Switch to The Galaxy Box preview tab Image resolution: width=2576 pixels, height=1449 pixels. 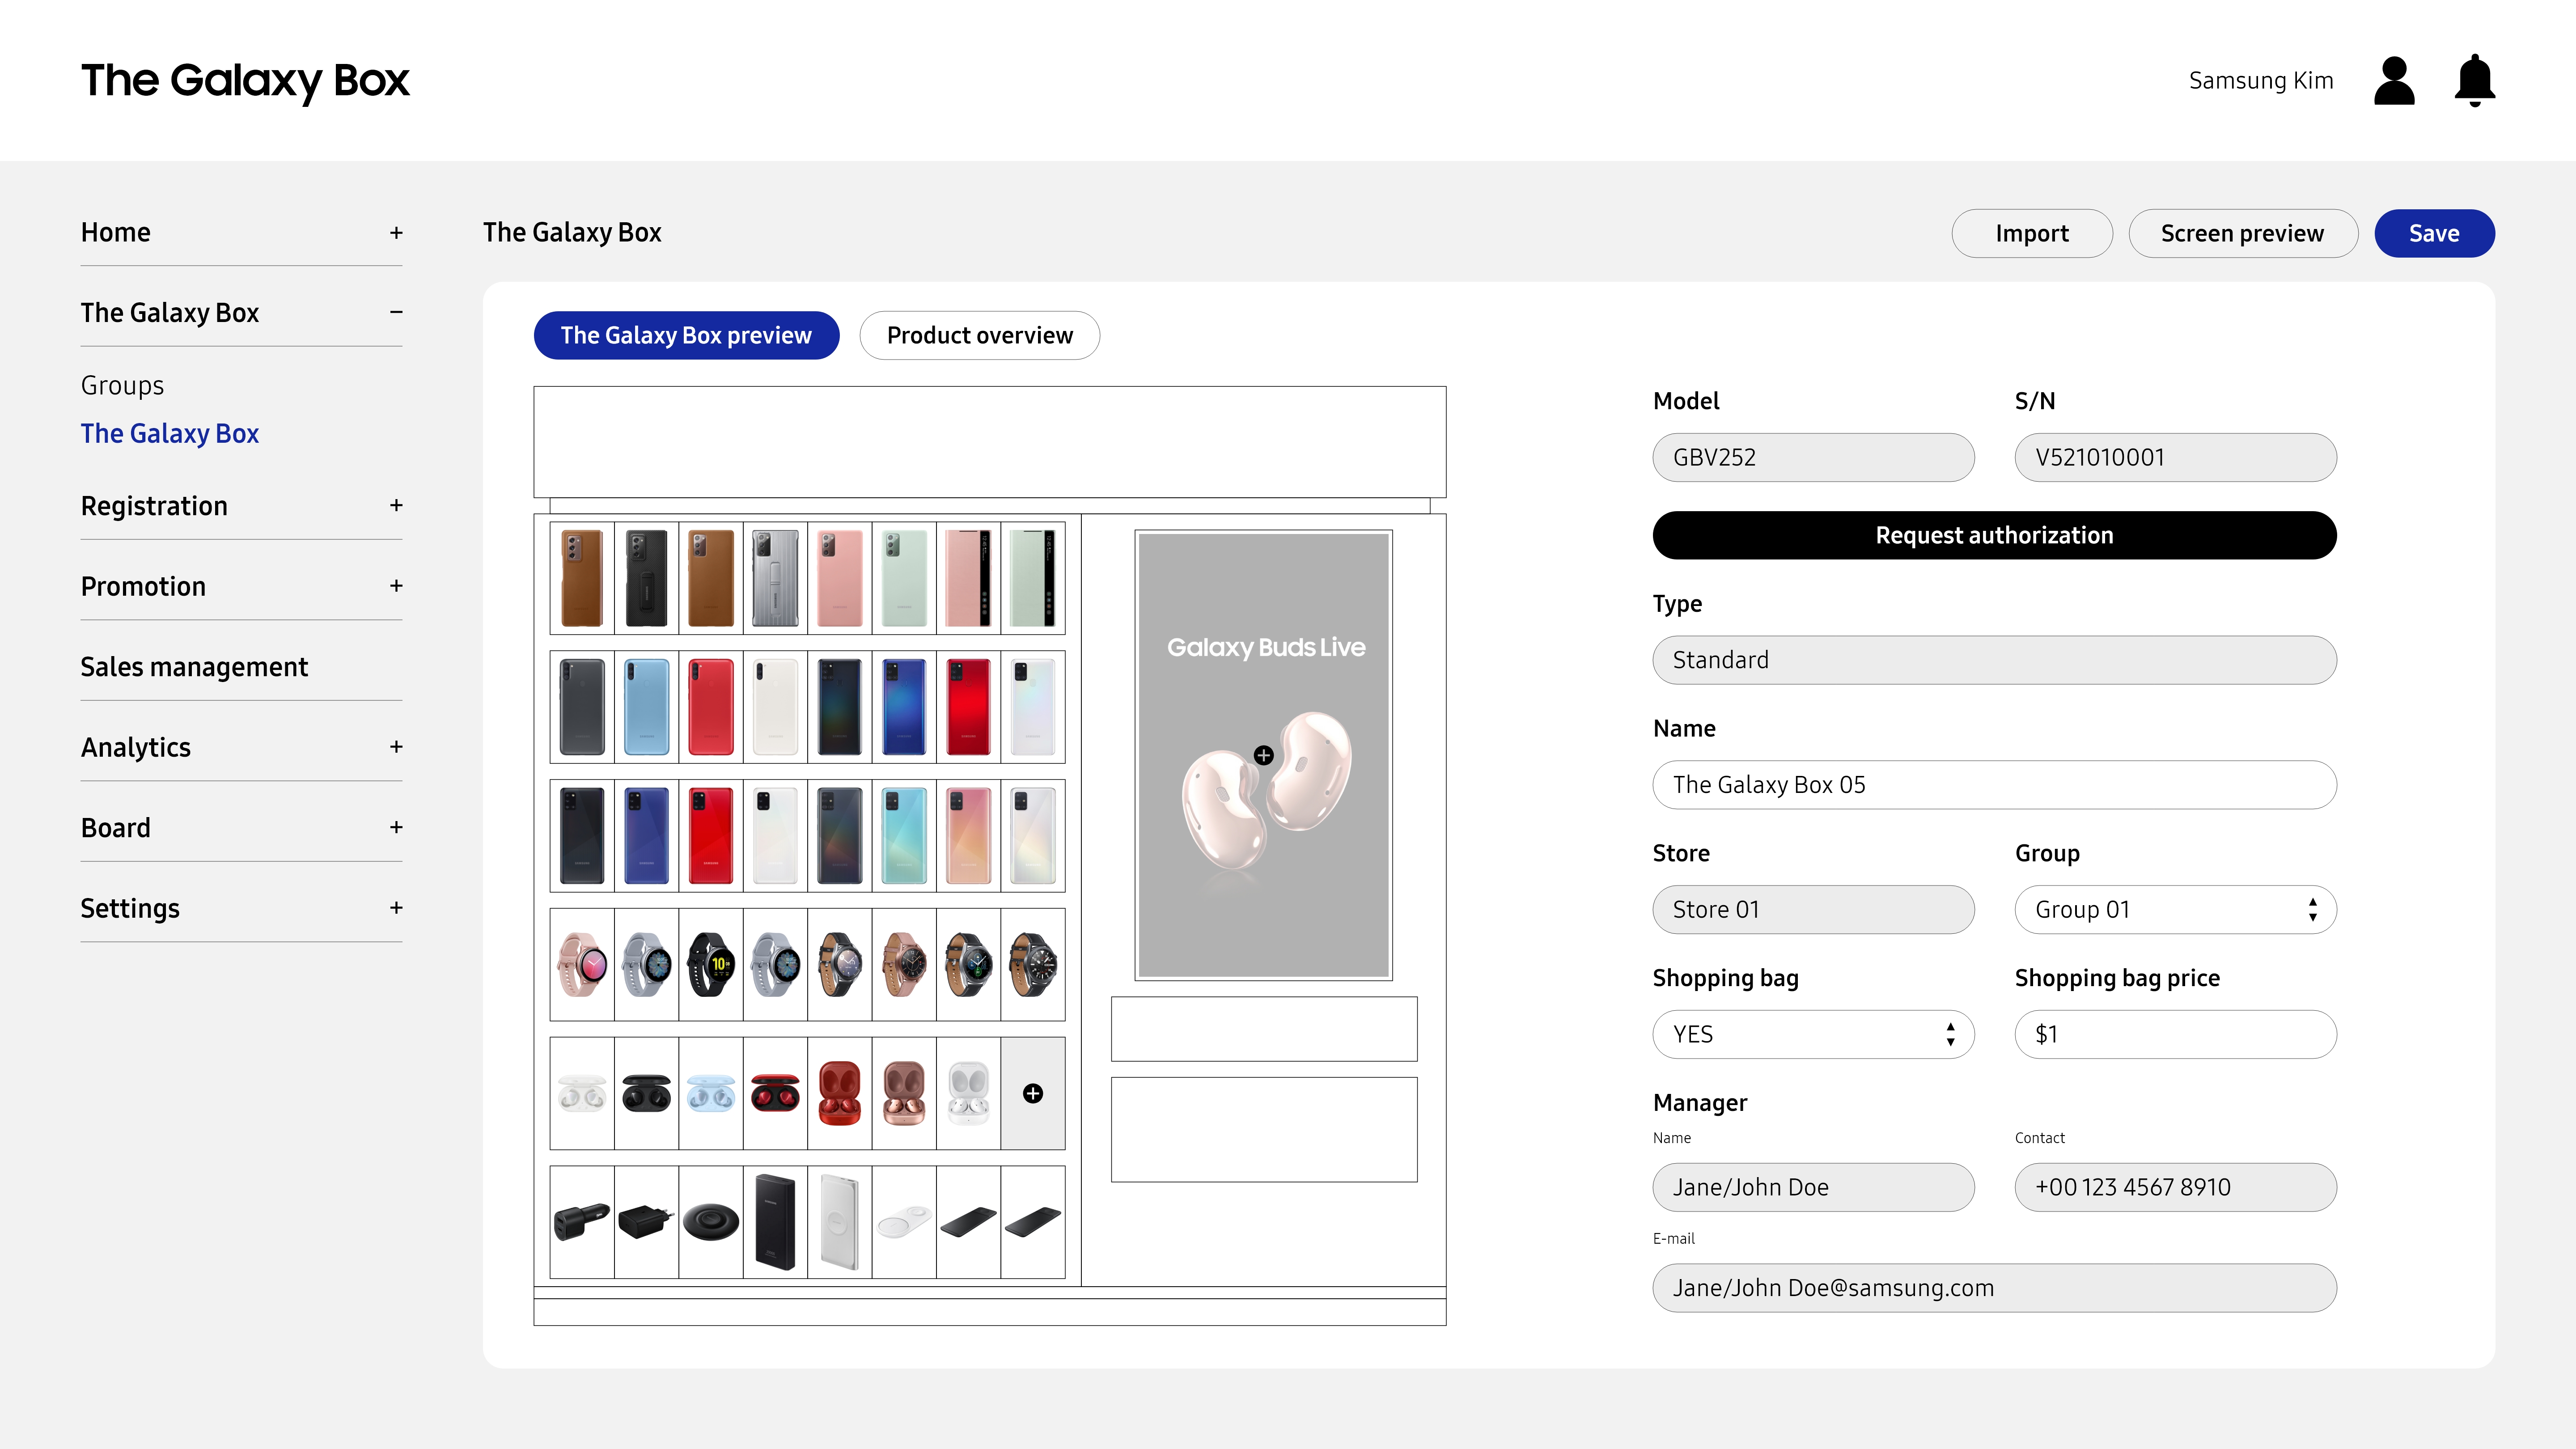(x=686, y=335)
